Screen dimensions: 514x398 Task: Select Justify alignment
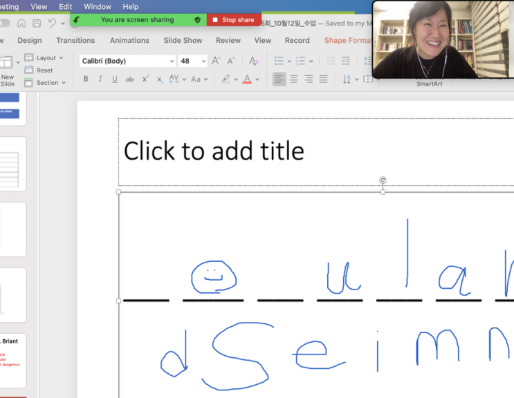[x=324, y=79]
